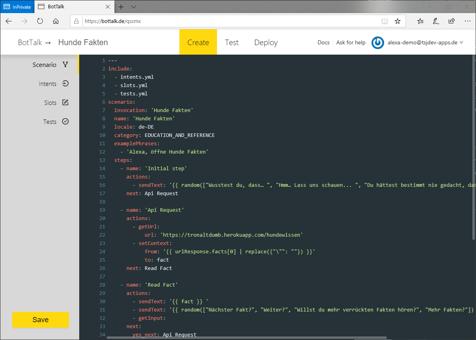Open the tab actions chevron menu
Screen dimensions: 476x340
(x=133, y=7)
